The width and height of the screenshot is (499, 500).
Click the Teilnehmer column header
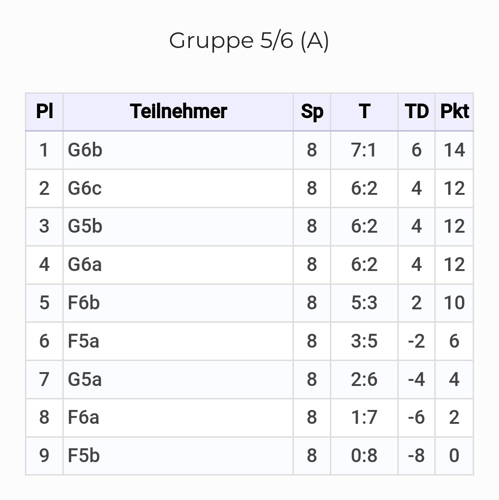178,112
